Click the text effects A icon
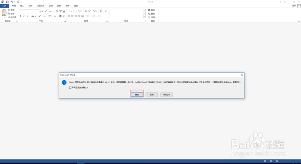This screenshot has height=164, width=301. pos(45,16)
